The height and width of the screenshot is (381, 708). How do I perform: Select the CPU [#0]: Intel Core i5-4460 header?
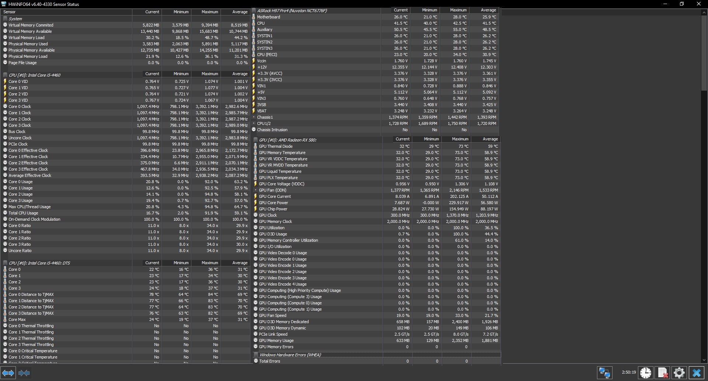tap(125, 75)
